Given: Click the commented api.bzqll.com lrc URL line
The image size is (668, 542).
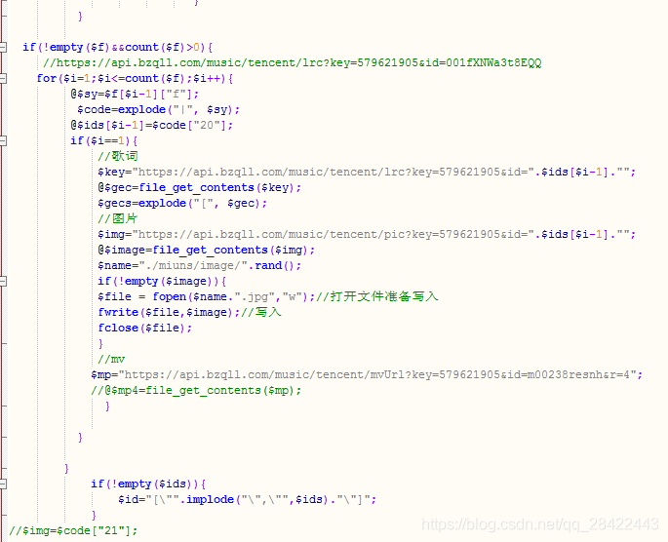Looking at the screenshot, I should [x=292, y=63].
